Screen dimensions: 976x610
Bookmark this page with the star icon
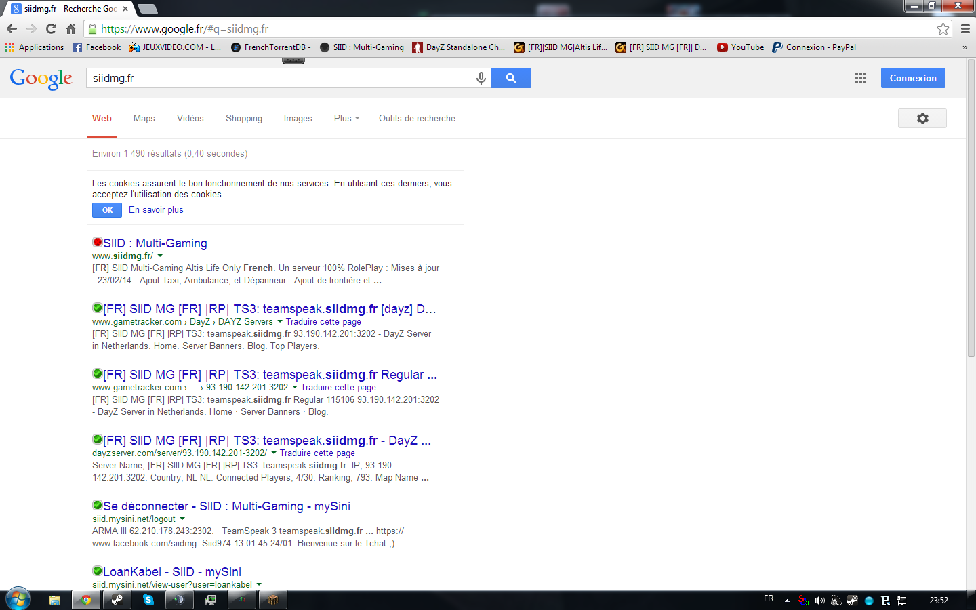[943, 29]
